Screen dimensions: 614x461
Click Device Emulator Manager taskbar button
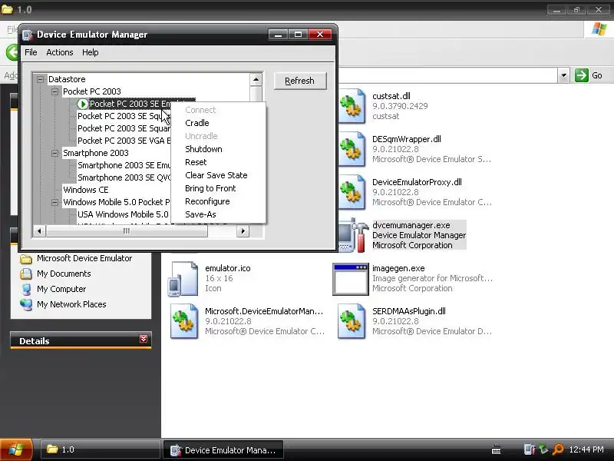pyautogui.click(x=223, y=450)
